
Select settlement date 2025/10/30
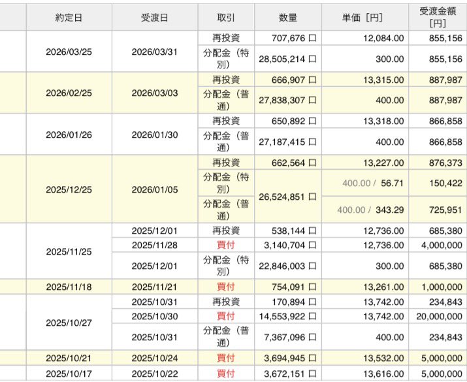[155, 316]
